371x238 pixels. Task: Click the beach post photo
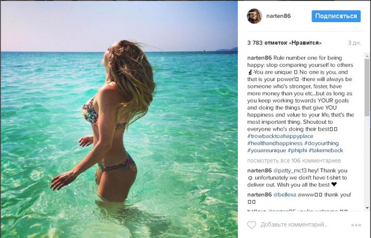pyautogui.click(x=119, y=119)
